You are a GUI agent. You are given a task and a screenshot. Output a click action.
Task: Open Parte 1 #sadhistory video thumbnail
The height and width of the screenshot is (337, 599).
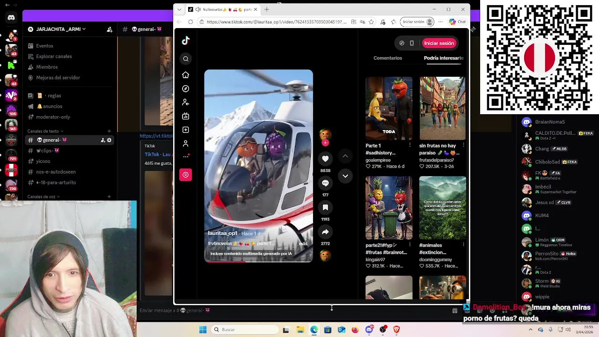[389, 109]
